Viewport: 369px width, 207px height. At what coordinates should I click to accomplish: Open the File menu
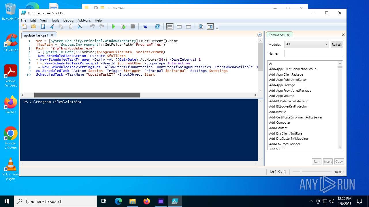24,20
